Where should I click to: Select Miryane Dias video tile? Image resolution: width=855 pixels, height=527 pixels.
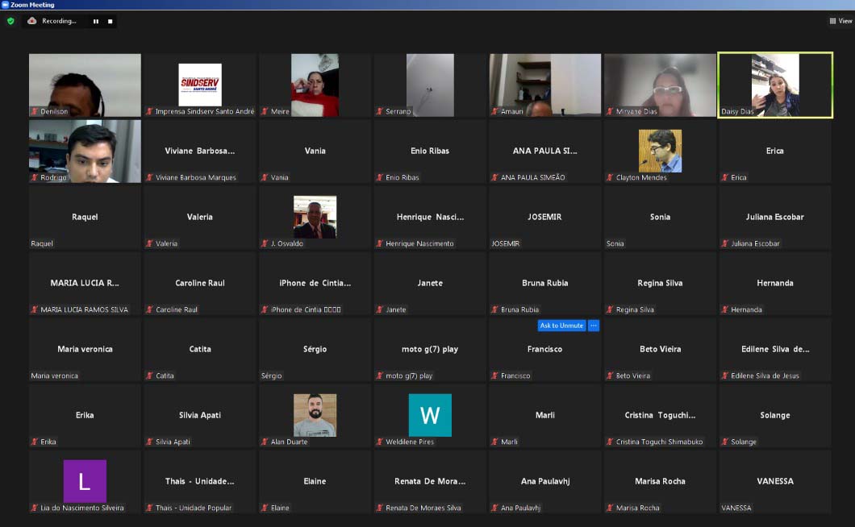click(x=660, y=84)
